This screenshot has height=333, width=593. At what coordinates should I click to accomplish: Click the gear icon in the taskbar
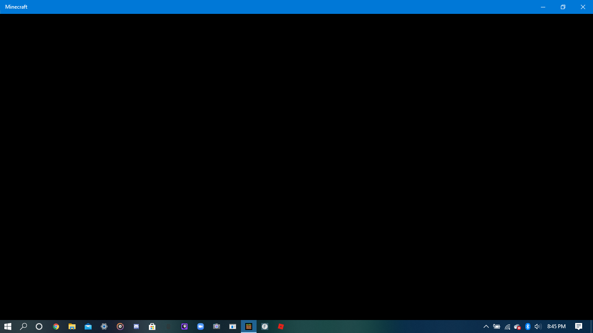104,326
